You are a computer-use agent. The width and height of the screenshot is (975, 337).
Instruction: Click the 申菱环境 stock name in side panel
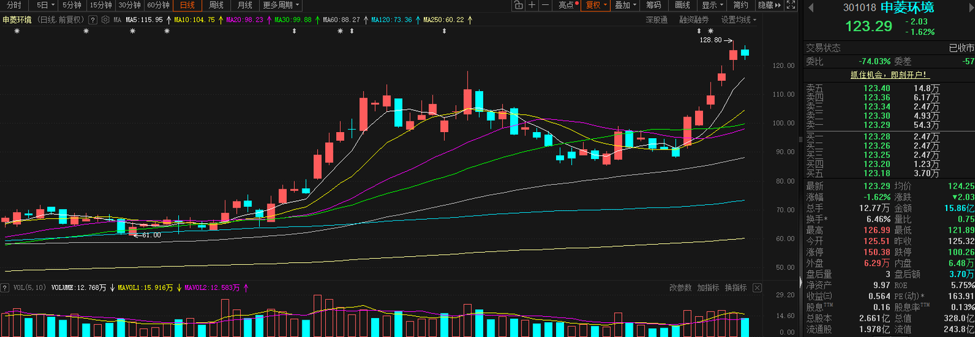(908, 8)
